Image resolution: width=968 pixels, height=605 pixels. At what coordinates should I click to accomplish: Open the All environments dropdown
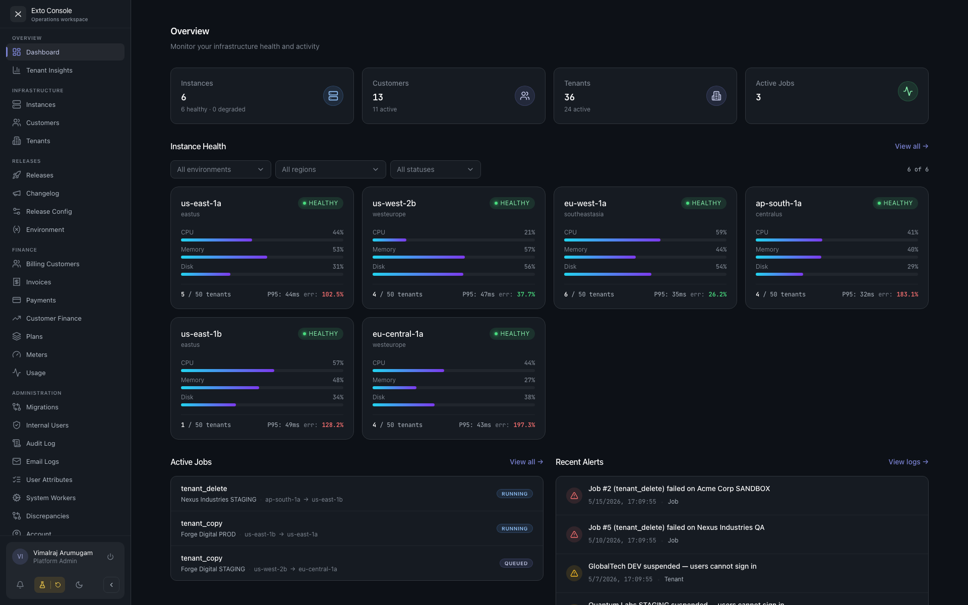click(x=221, y=169)
